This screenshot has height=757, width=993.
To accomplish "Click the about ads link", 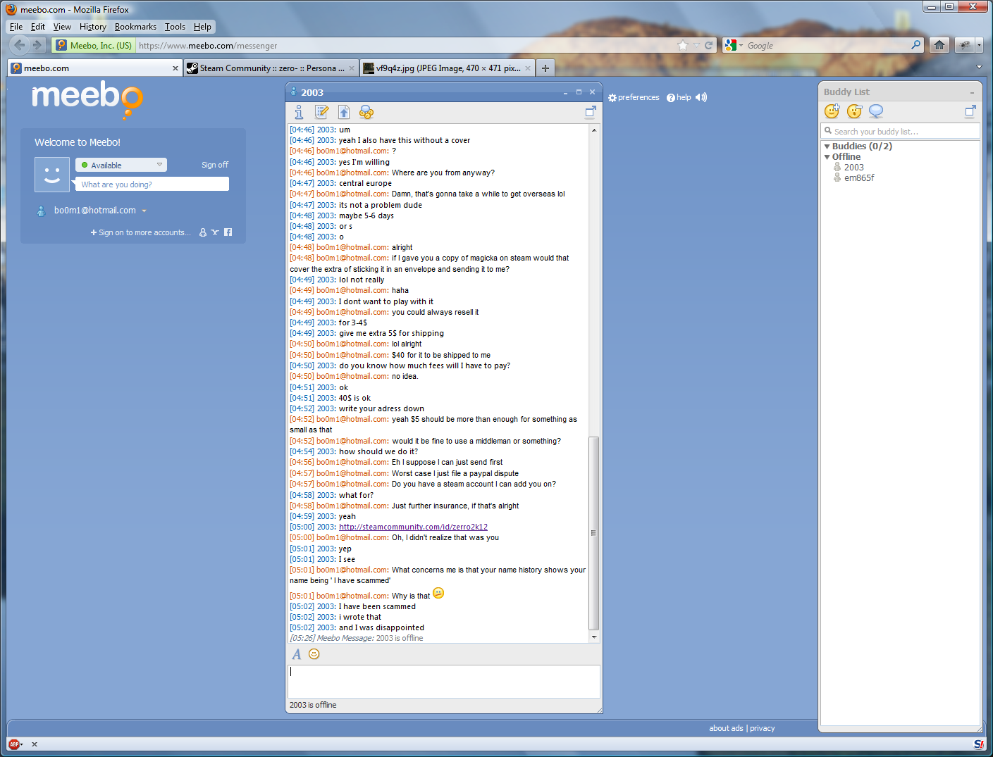I will tap(726, 728).
